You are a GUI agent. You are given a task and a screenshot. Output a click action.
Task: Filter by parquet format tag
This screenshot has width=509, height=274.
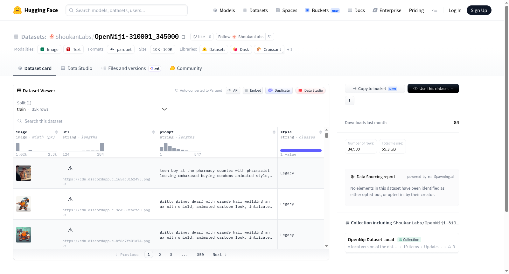(121, 49)
